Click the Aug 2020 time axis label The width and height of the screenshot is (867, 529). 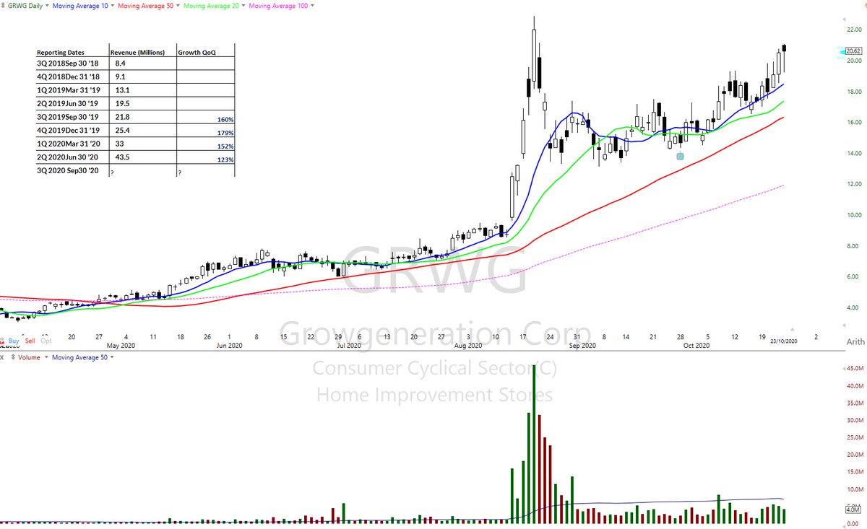click(x=469, y=346)
